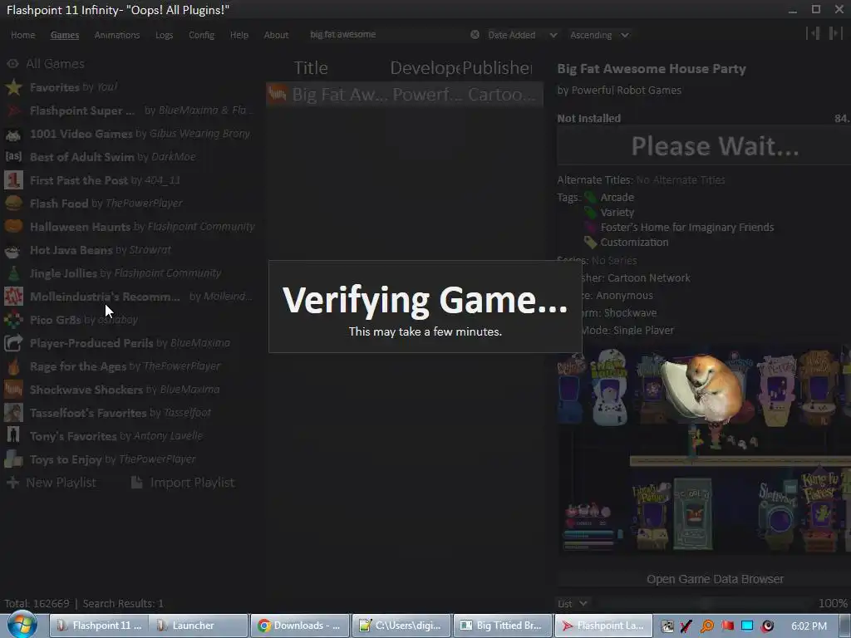
Task: Click the Please Wait button
Action: point(704,146)
